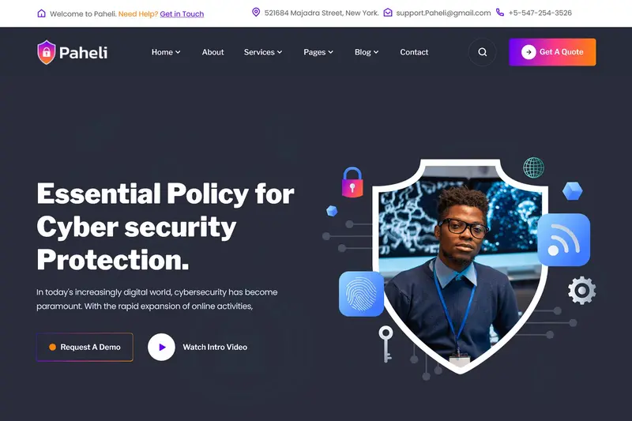The height and width of the screenshot is (421, 632).
Task: Click the Get A Quote button
Action: (552, 52)
